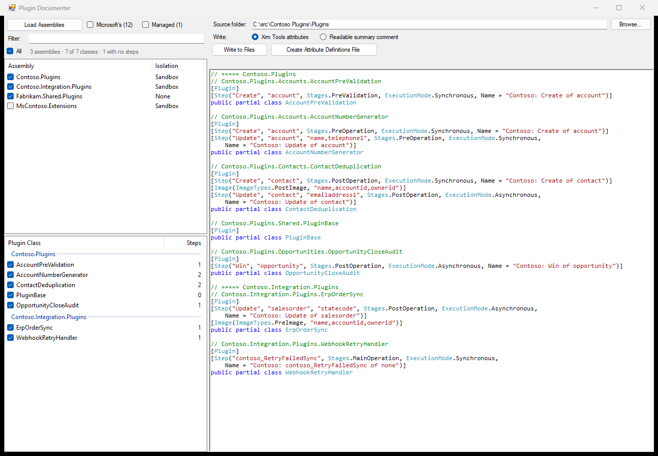Select the Fabrikam.Shared.Plugins assembly row name
Image resolution: width=658 pixels, height=456 pixels.
[x=49, y=96]
